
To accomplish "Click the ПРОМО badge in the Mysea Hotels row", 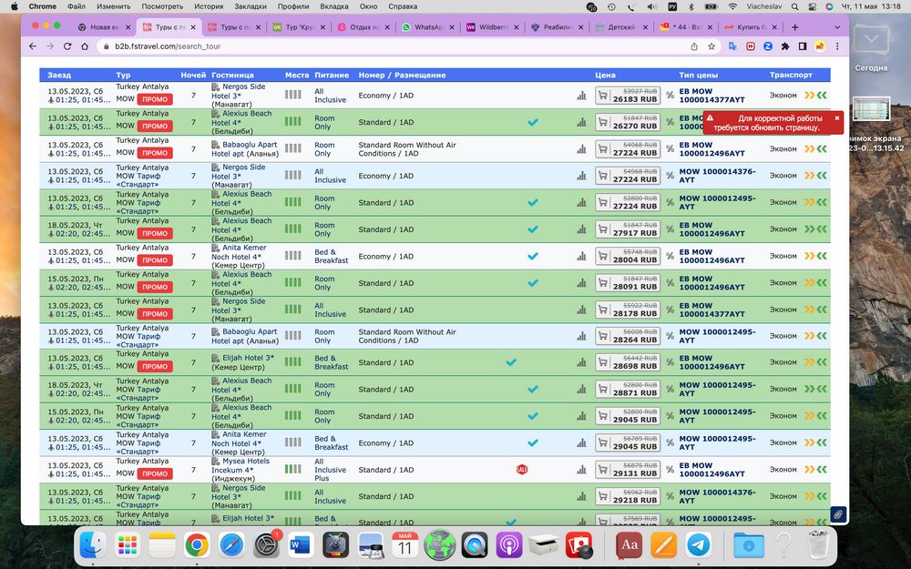I will point(155,473).
